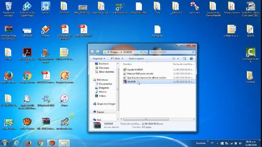262x147 pixels.
Task: Show hidden tray icons arrow
Action: [217, 143]
